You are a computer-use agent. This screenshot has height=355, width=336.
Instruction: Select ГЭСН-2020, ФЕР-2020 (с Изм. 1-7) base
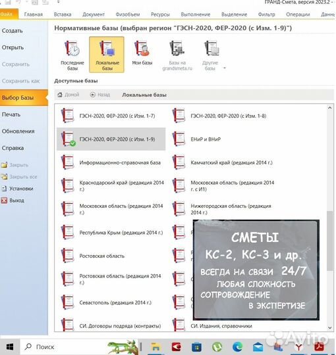tap(111, 116)
